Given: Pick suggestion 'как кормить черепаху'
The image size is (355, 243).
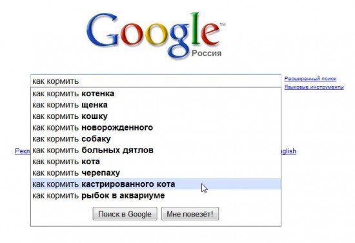Looking at the screenshot, I should click(x=156, y=173).
